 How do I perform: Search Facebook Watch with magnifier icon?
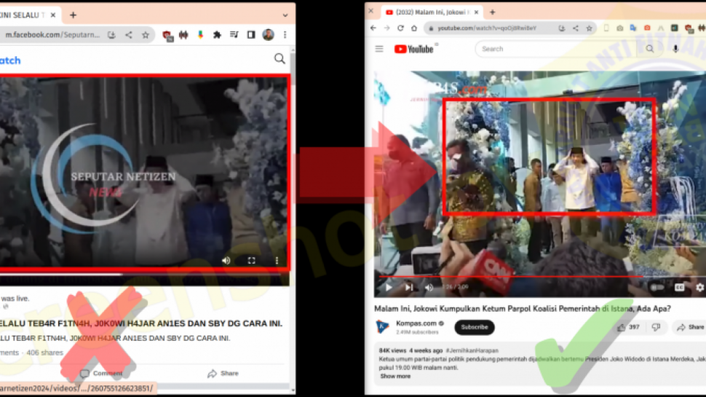click(x=279, y=58)
